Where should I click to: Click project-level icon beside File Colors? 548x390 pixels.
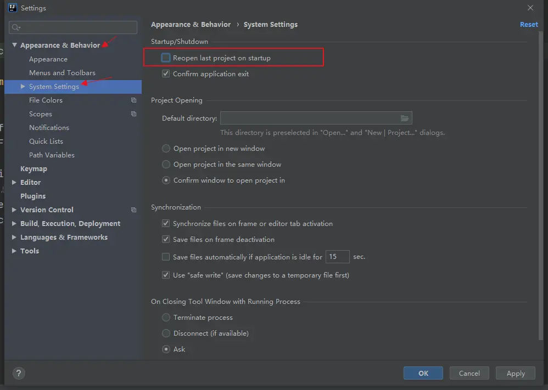click(x=133, y=100)
